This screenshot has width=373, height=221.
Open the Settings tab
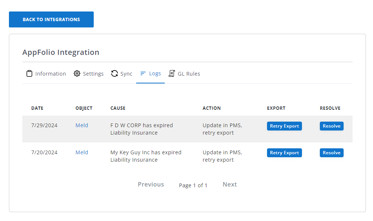[x=93, y=74]
